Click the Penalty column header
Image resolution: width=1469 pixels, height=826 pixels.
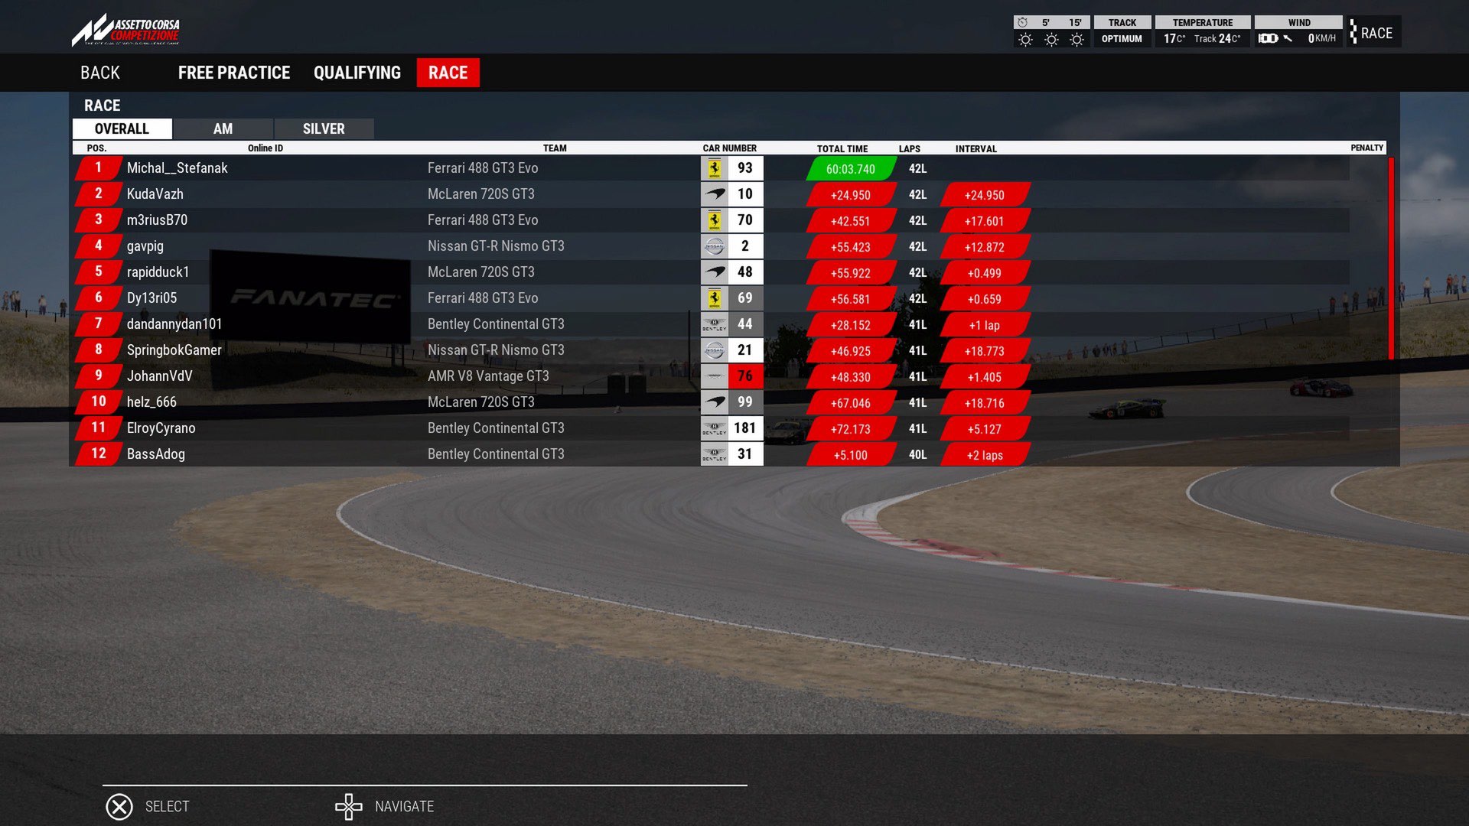(x=1367, y=148)
